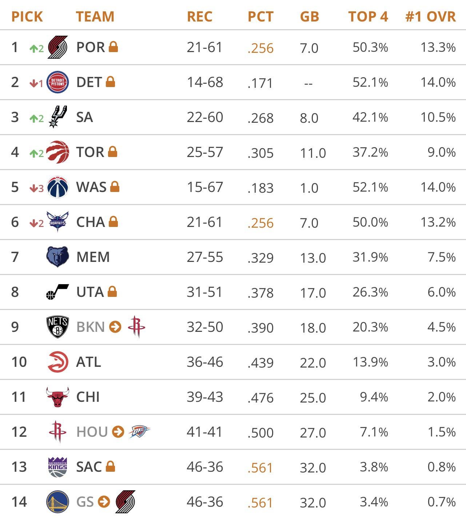Toggle the lock icon beside SAC
This screenshot has height=518, width=466.
[x=110, y=466]
